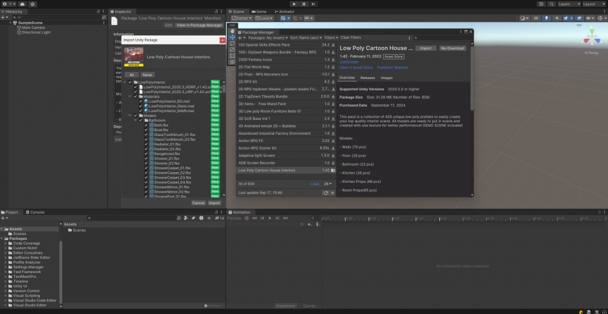The width and height of the screenshot is (608, 314).
Task: Open Gizmos icon in Scene toolbar
Action: 601,18
